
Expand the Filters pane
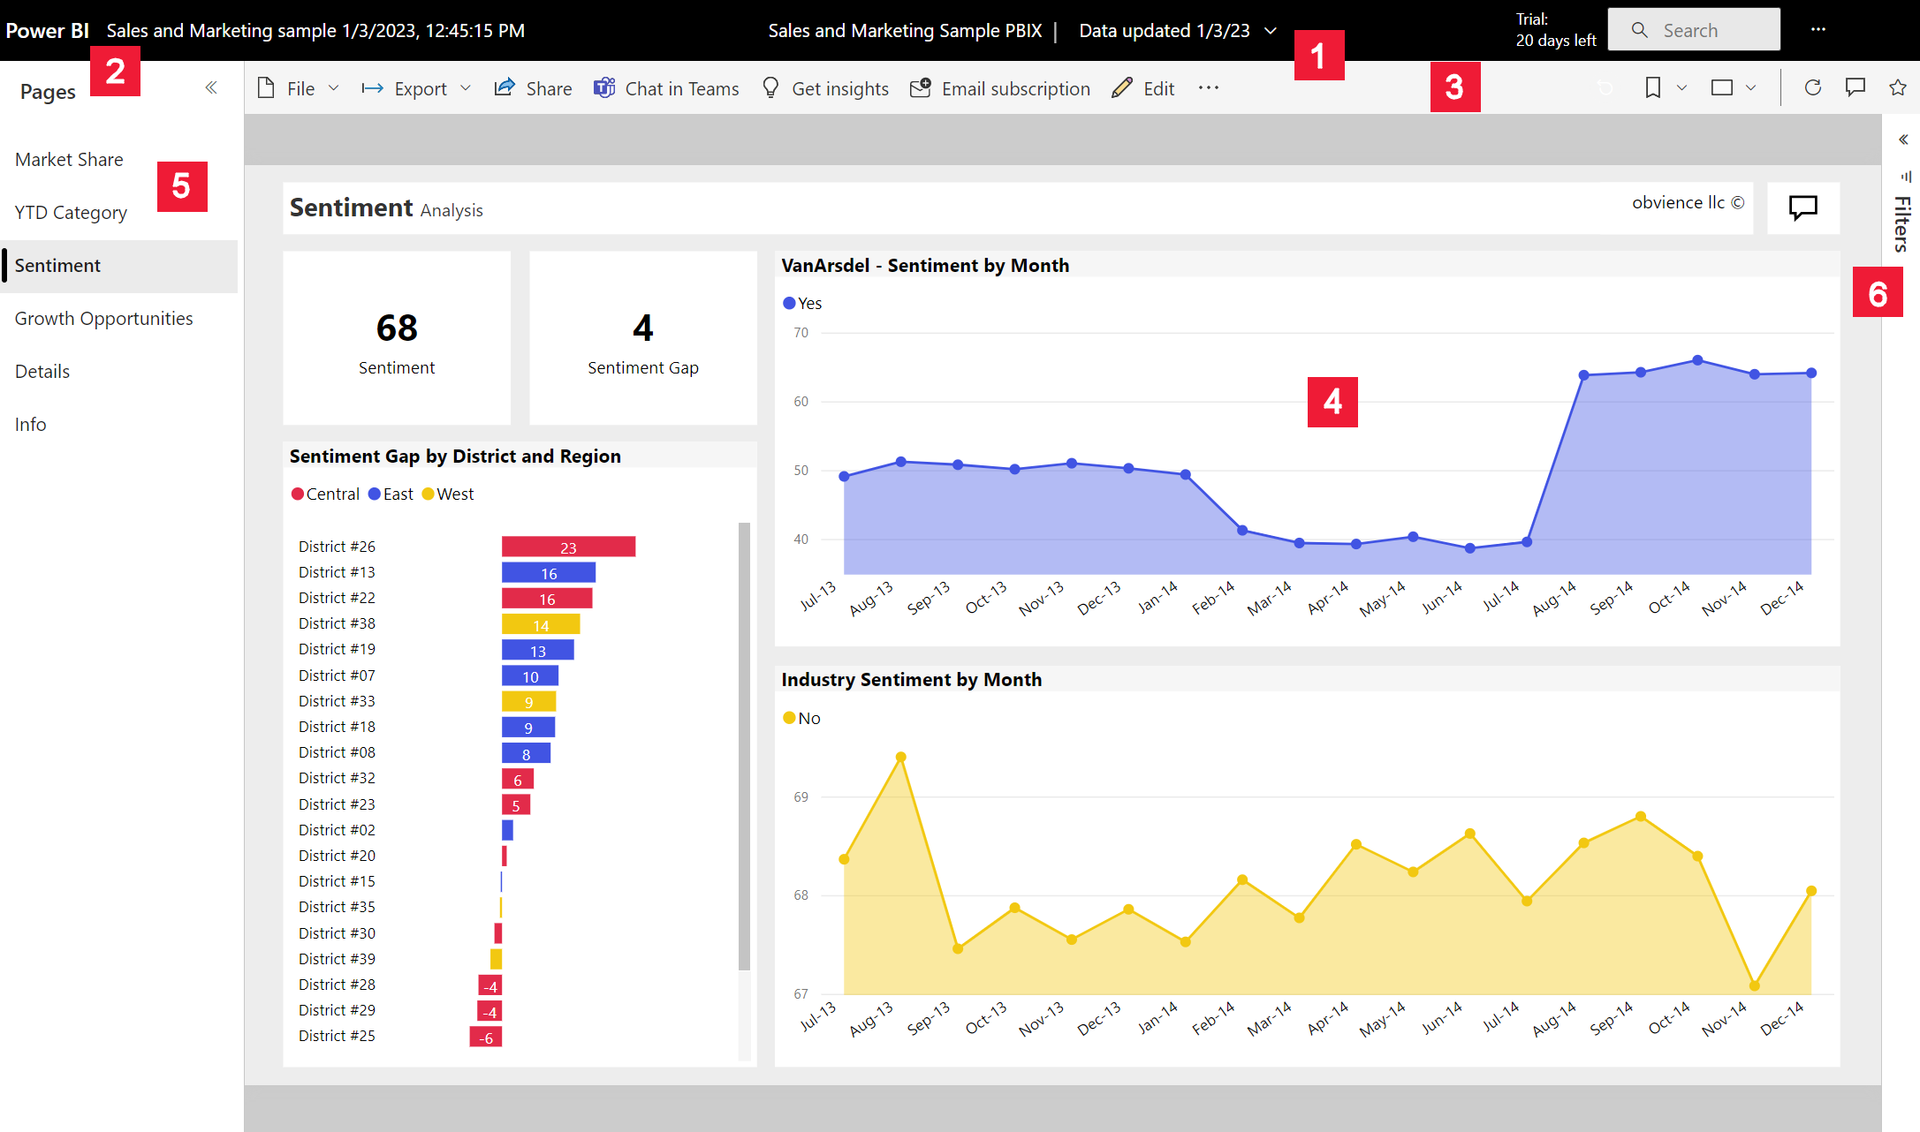coord(1903,140)
